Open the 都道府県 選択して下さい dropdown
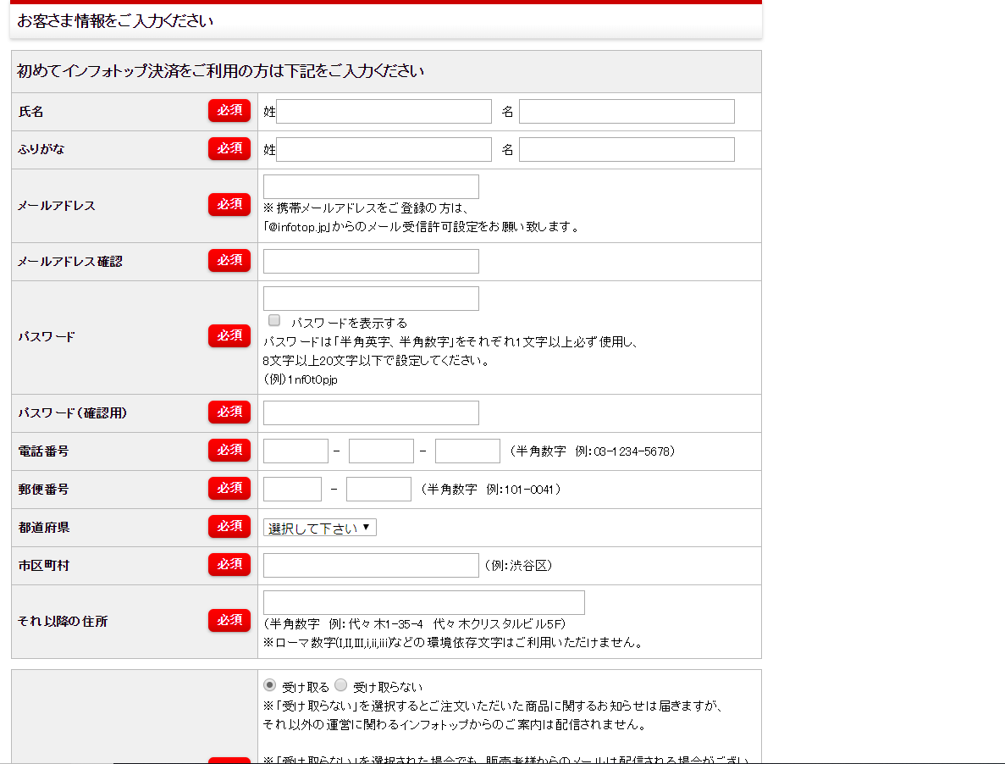Image resolution: width=1005 pixels, height=764 pixels. point(320,528)
